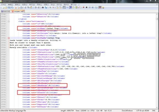Open Find dialog via binoculars icon
Viewport: 159px width, 112px height.
(x=43, y=7)
